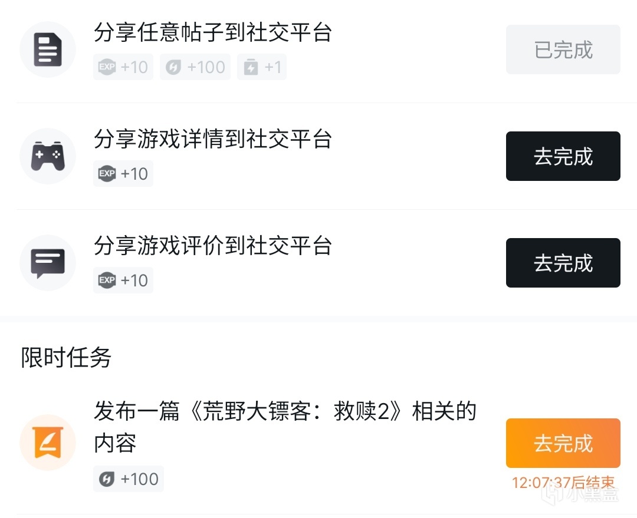Click the orange icon of the limited-time task

(48, 443)
